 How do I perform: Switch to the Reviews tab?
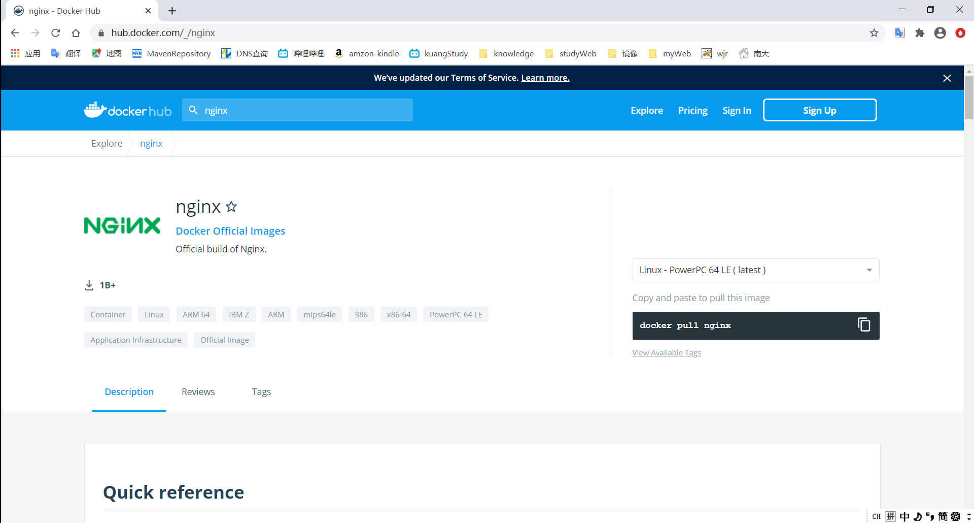198,392
